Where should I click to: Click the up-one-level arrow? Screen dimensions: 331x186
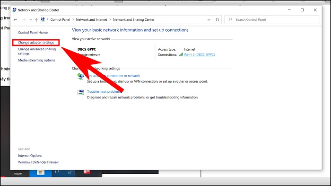click(x=36, y=20)
